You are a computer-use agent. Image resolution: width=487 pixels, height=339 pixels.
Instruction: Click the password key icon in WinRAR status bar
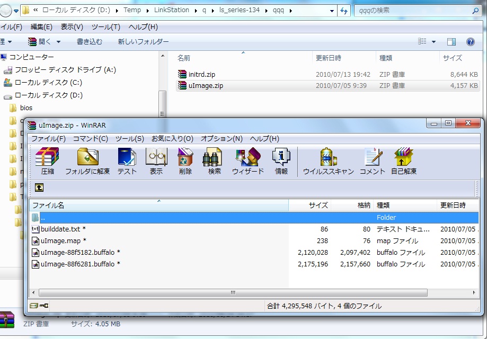click(x=44, y=306)
